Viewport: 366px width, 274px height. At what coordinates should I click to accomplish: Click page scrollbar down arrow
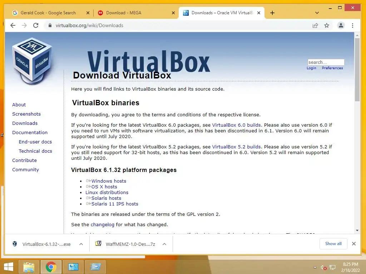357,231
